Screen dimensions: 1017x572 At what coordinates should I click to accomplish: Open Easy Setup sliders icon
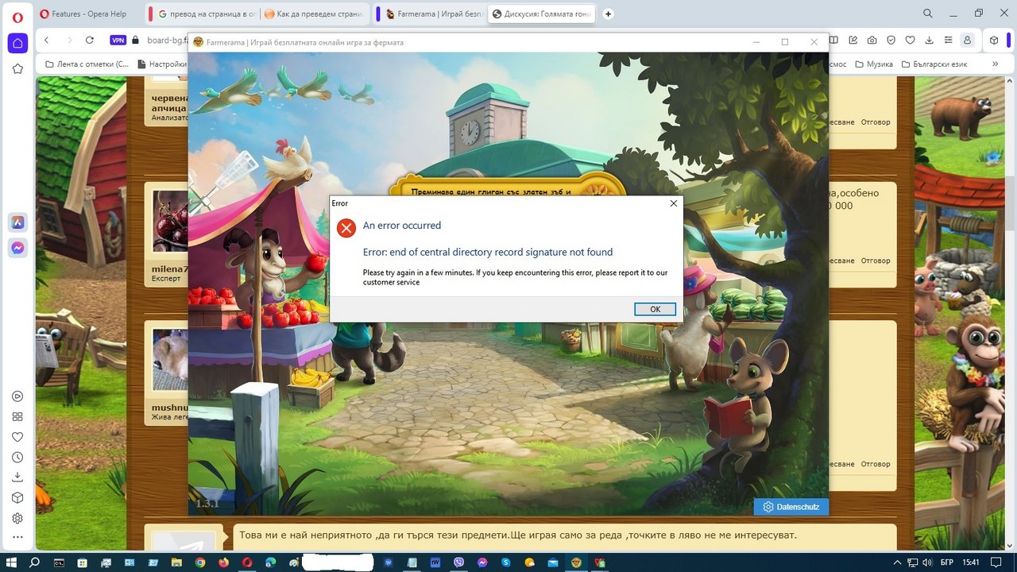point(949,41)
